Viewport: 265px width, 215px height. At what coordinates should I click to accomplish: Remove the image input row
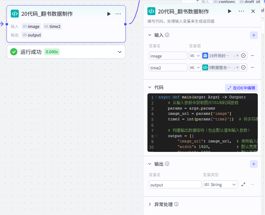pos(253,56)
